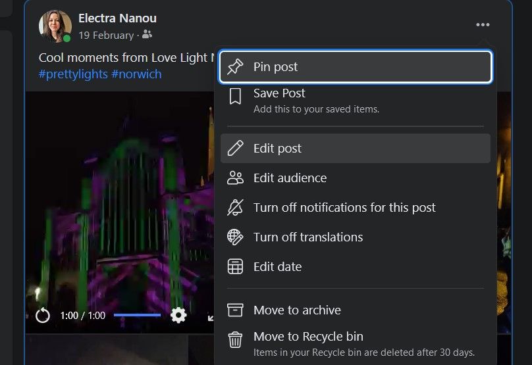Choose Edit audience from menu

pyautogui.click(x=356, y=178)
